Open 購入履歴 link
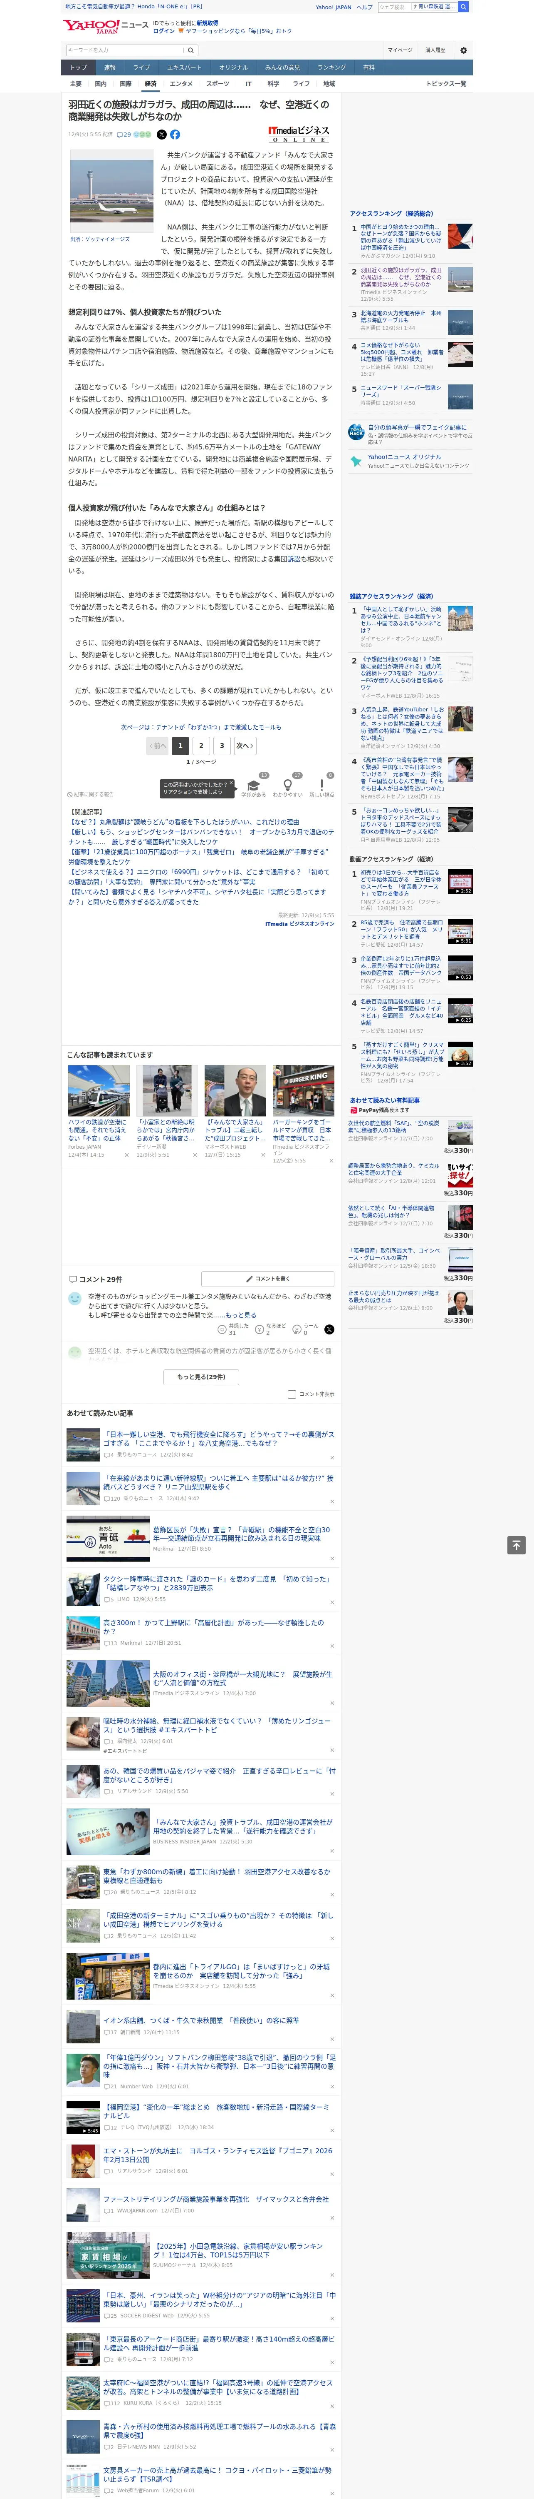This screenshot has width=534, height=2499. pos(435,50)
